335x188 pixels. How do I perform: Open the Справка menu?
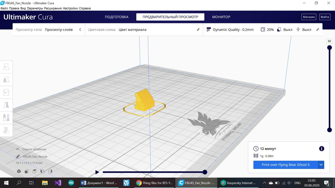coord(85,8)
